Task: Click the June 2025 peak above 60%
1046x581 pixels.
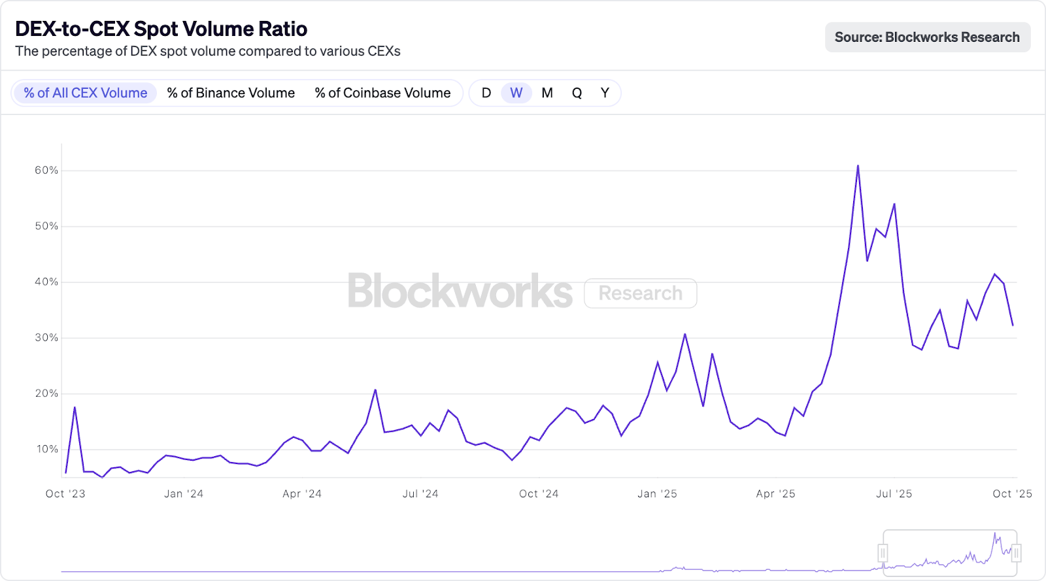Action: [x=858, y=166]
